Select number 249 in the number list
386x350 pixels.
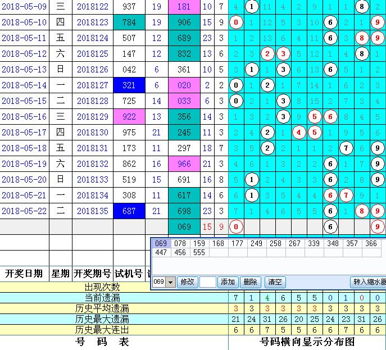(257, 243)
